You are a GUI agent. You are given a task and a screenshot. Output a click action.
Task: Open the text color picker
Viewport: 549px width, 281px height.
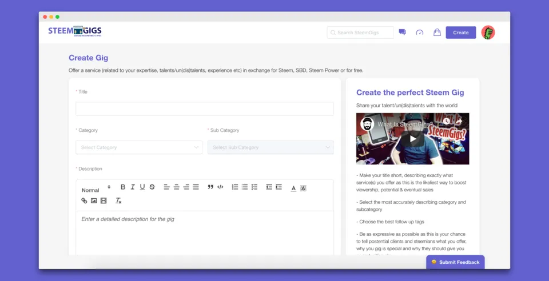click(293, 188)
